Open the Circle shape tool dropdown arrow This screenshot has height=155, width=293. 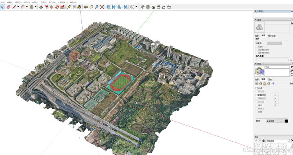[x=35, y=7]
